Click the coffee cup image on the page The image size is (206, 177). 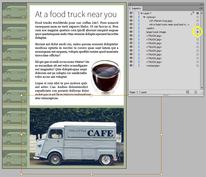pyautogui.click(x=106, y=78)
